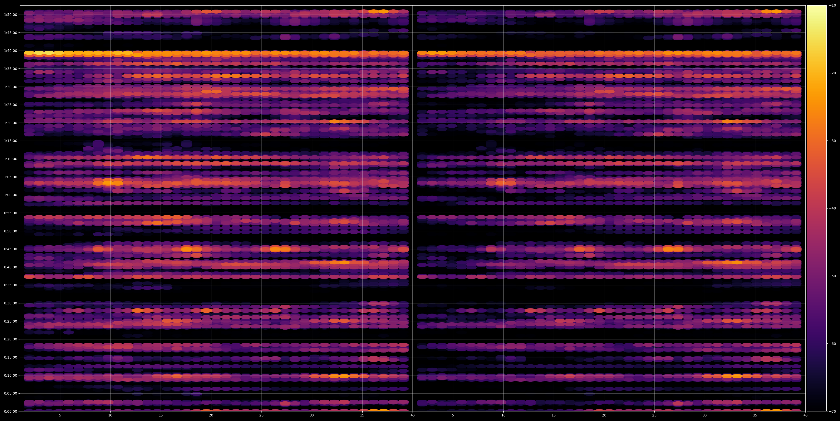Image resolution: width=840 pixels, height=421 pixels.
Task: Click the colorbar gradient strip
Action: tap(817, 208)
